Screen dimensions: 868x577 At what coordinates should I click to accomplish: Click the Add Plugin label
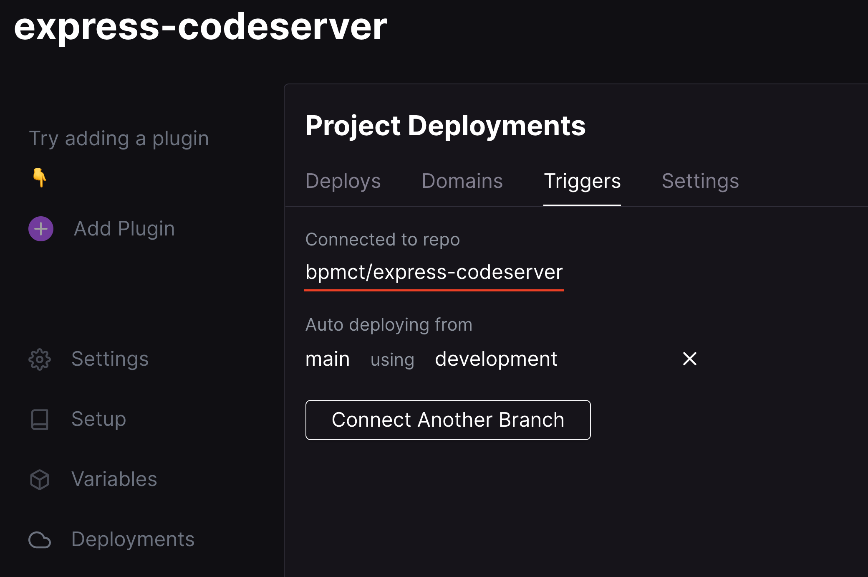point(124,229)
